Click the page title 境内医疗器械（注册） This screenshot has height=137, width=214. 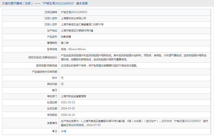click(18, 4)
